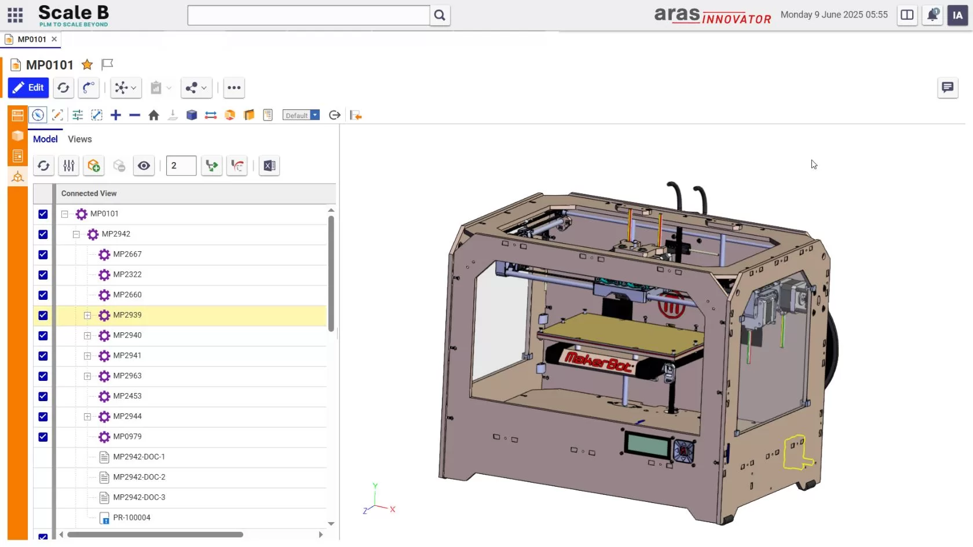Click the add-part icon with green plus
This screenshot has height=547, width=973.
[93, 166]
